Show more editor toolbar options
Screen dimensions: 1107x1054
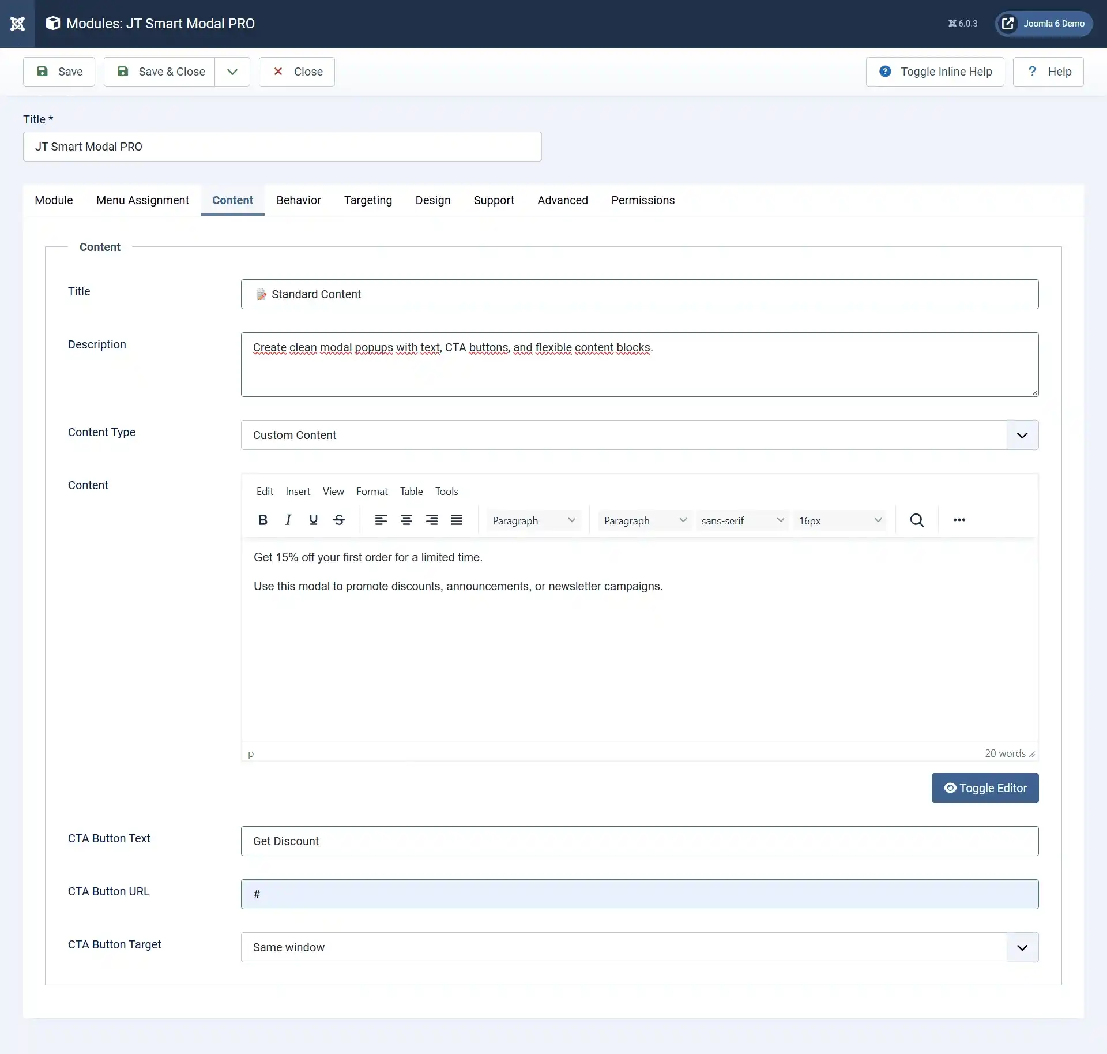(959, 520)
